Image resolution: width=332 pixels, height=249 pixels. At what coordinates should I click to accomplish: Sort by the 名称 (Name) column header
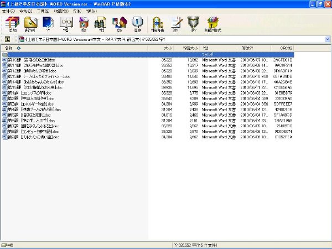[74, 48]
